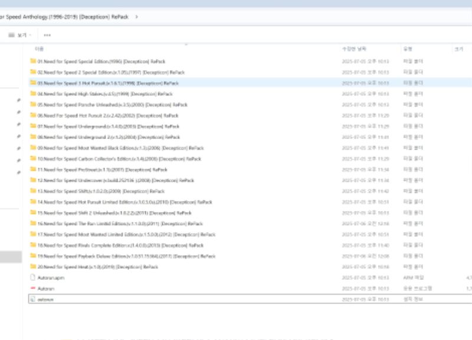Select the 09 Most Wanted Black Edition folder icon
The width and height of the screenshot is (472, 340).
tap(33, 147)
